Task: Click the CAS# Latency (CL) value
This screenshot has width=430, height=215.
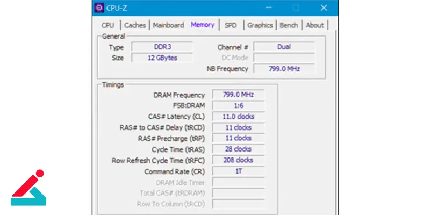Action: [238, 117]
